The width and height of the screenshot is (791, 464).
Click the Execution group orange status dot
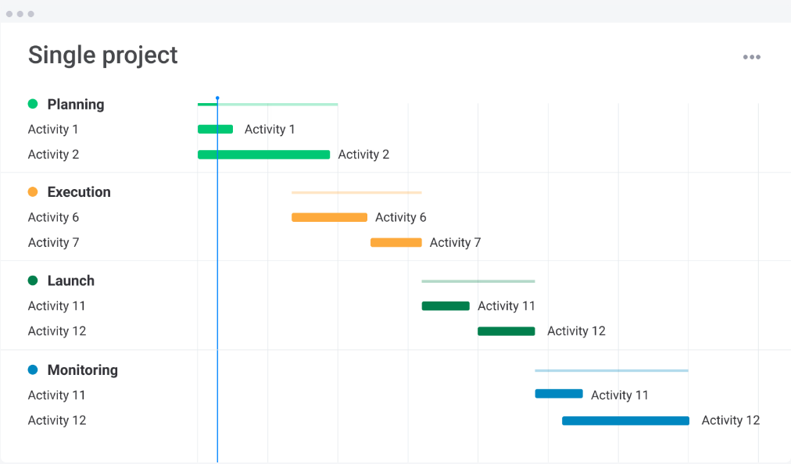pyautogui.click(x=31, y=191)
